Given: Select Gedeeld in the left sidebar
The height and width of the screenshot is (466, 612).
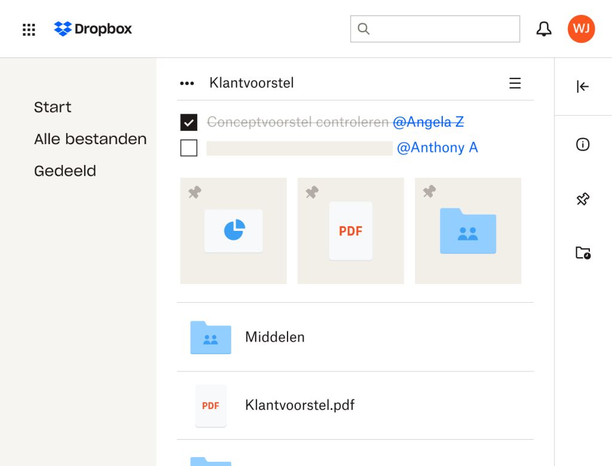Looking at the screenshot, I should [x=65, y=170].
